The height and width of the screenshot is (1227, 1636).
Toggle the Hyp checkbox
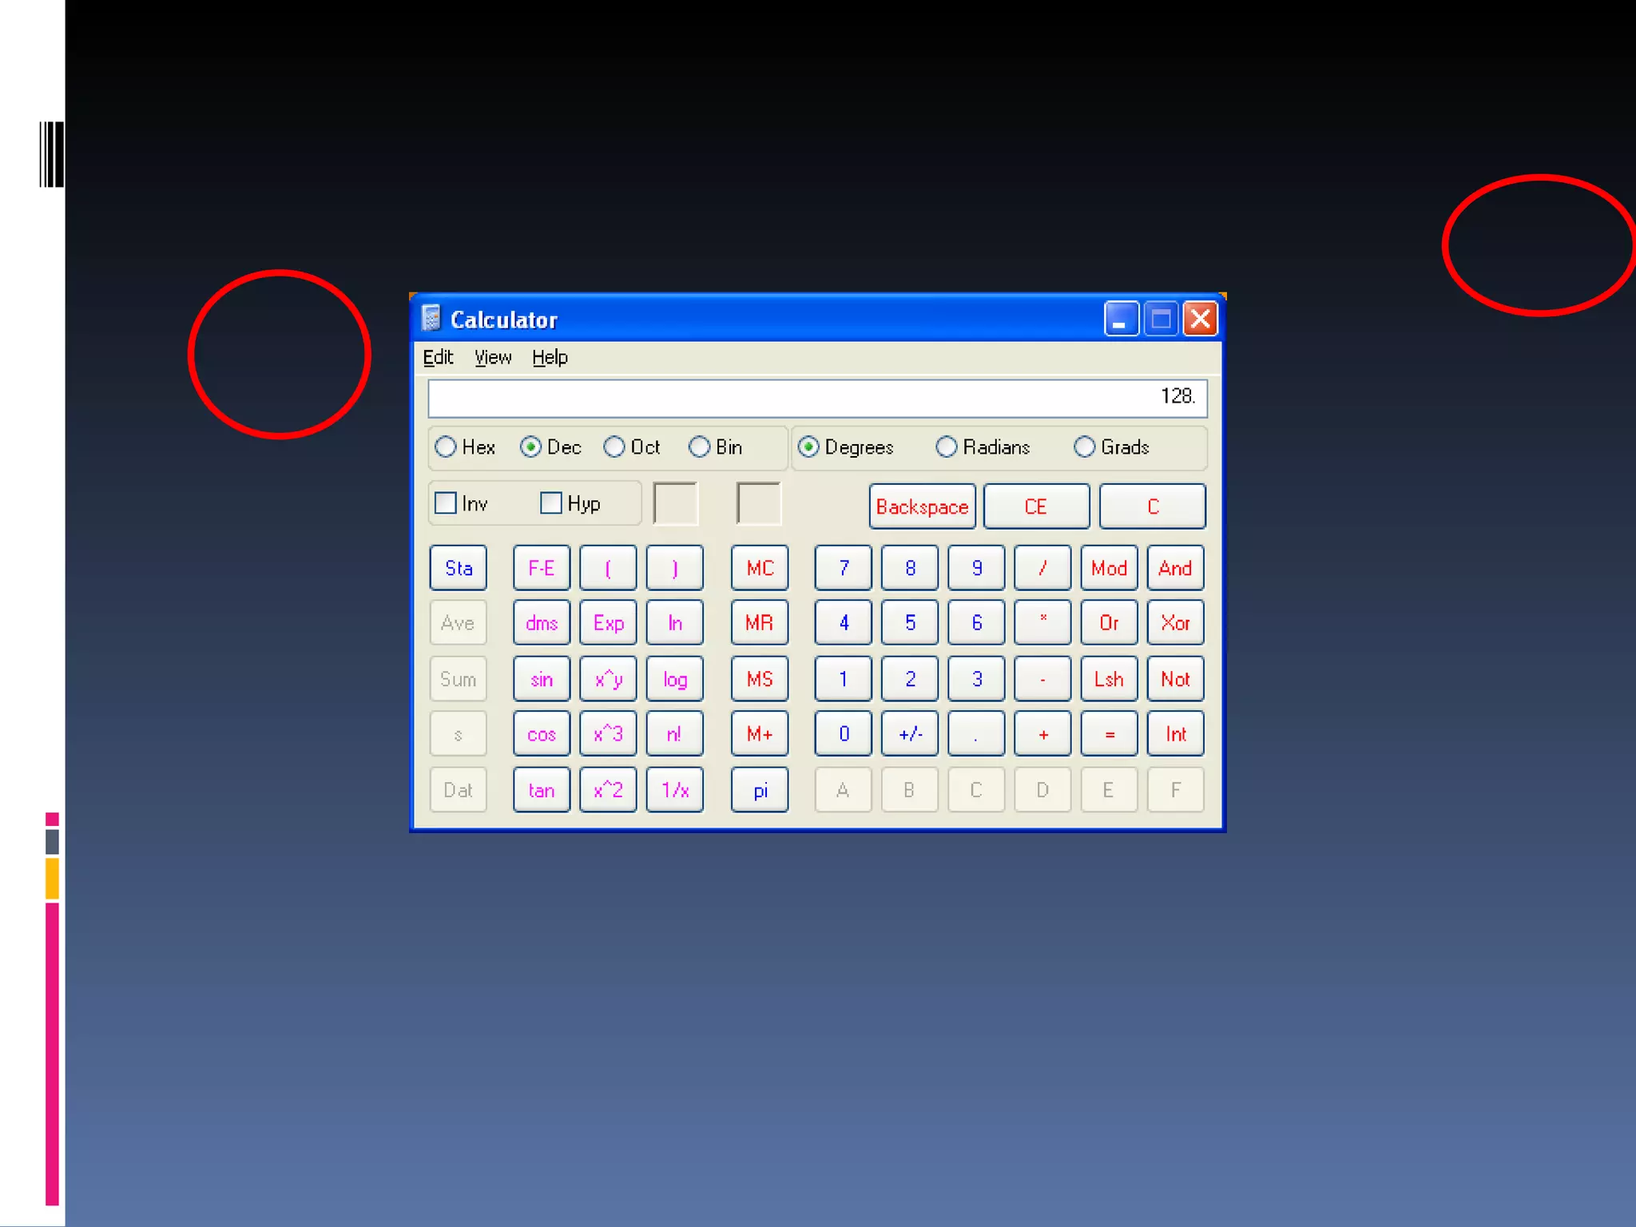coord(551,503)
